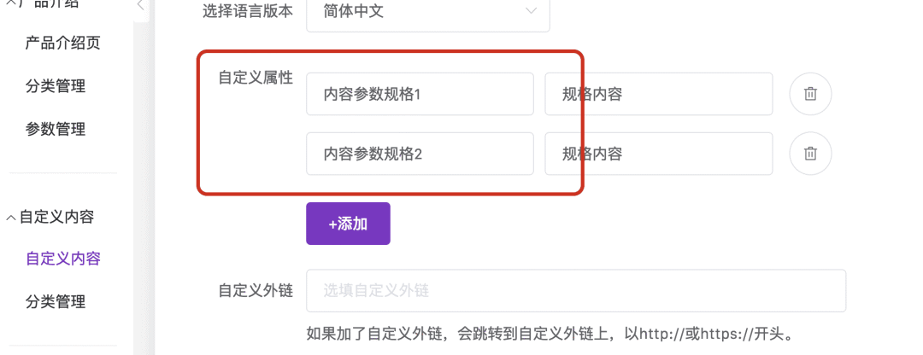Focus the 规格内容 field in the second row
This screenshot has width=923, height=355.
[x=659, y=154]
